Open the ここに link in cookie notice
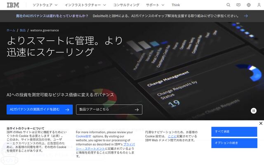Screen dimensions: 264x165 click(172, 136)
